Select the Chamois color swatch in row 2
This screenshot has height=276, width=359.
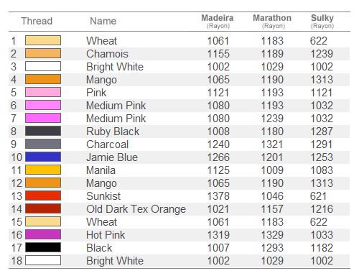click(43, 53)
